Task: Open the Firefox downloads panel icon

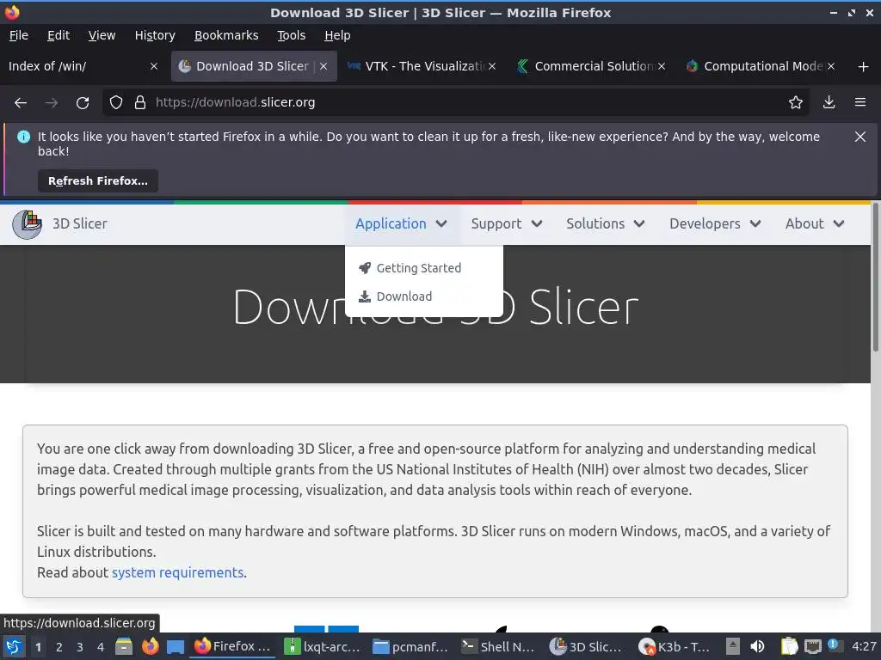Action: pos(829,103)
